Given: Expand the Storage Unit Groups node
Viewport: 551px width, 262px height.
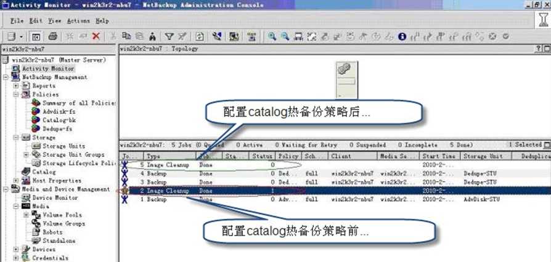Looking at the screenshot, I should (x=27, y=154).
